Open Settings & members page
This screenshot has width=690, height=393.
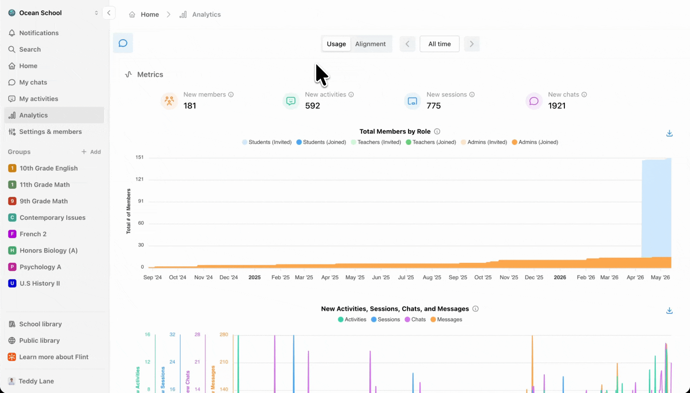(x=54, y=132)
